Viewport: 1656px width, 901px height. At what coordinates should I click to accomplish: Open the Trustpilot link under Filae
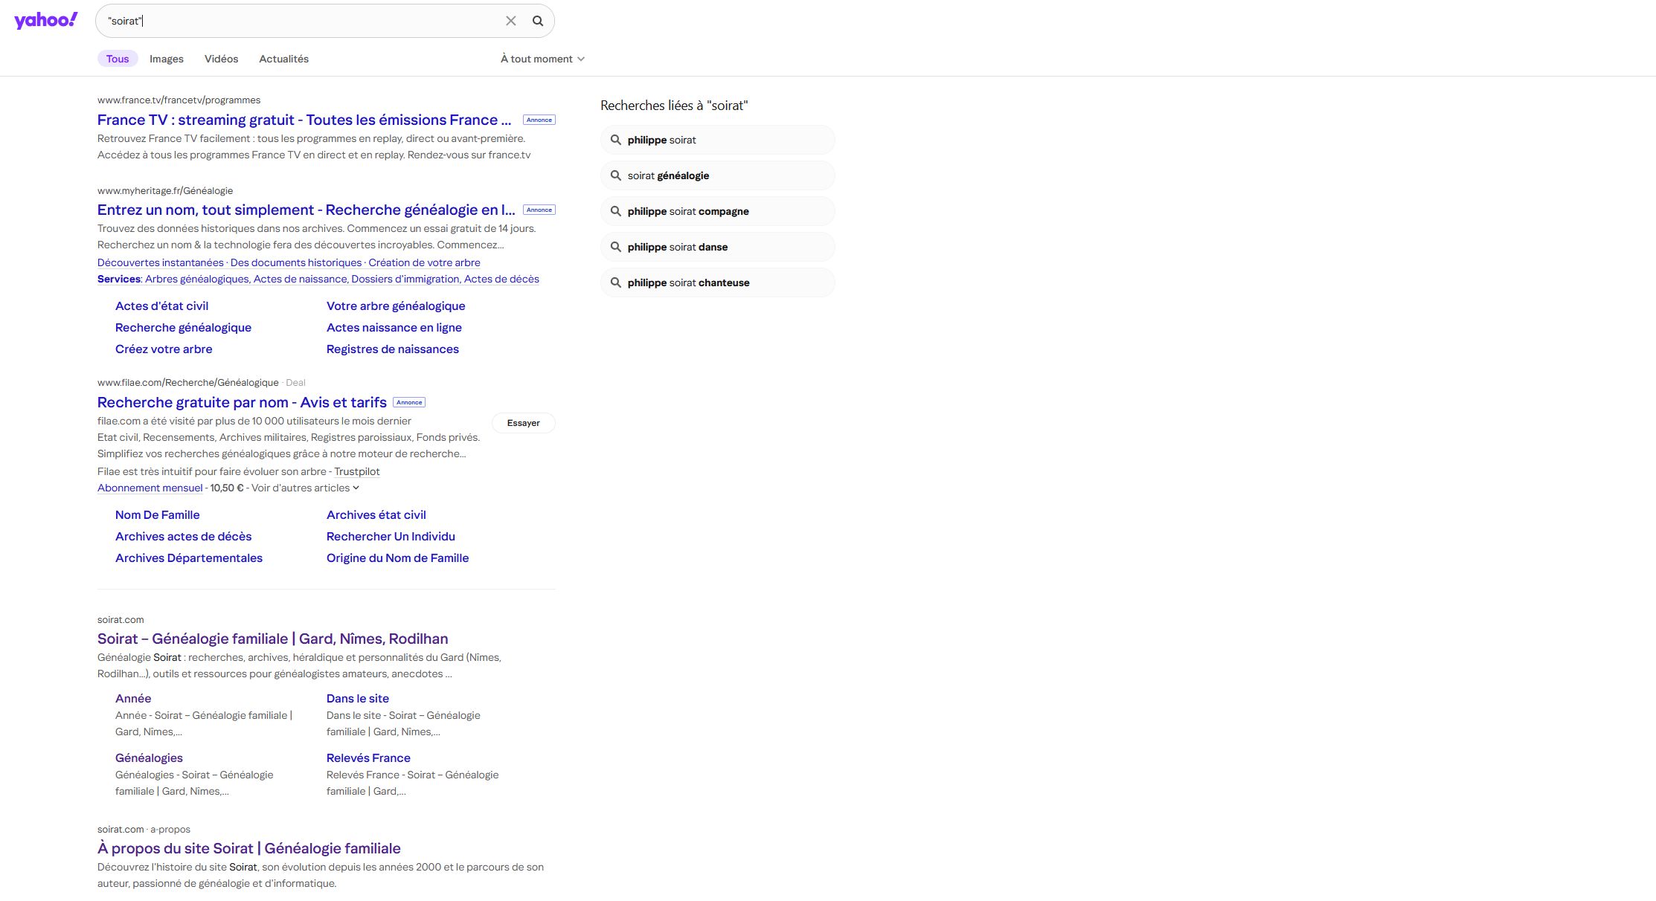[x=357, y=471]
